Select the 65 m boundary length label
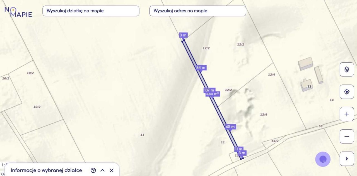 [x=230, y=127]
